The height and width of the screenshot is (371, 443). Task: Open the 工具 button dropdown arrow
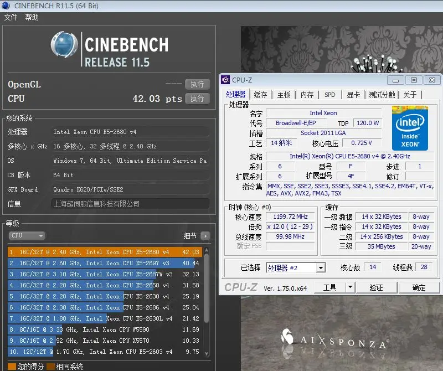click(x=350, y=287)
